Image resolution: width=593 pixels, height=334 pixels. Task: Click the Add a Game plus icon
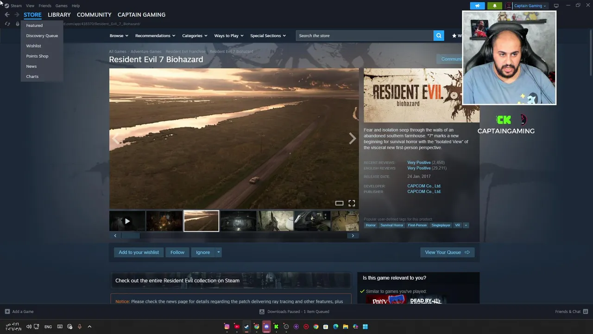[7, 311]
